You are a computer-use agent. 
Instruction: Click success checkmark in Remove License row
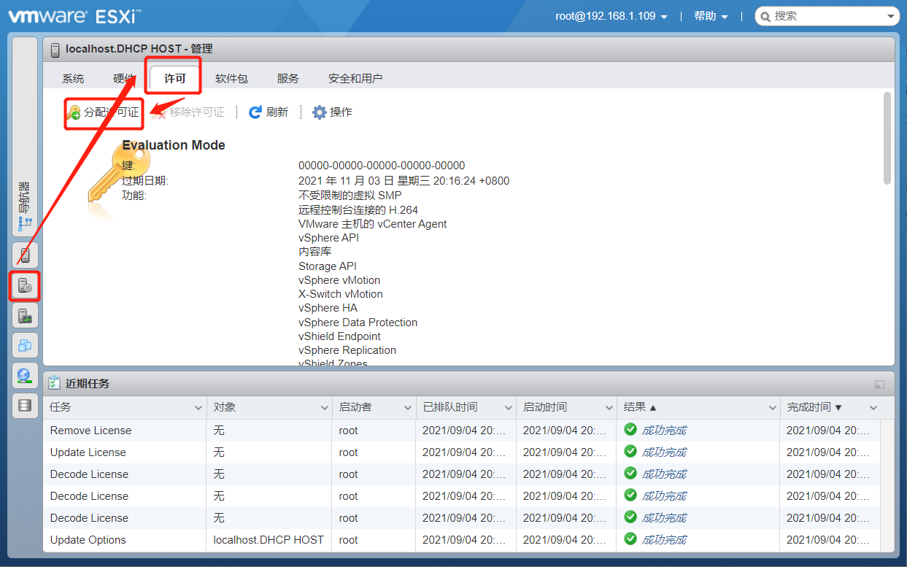pyautogui.click(x=630, y=429)
